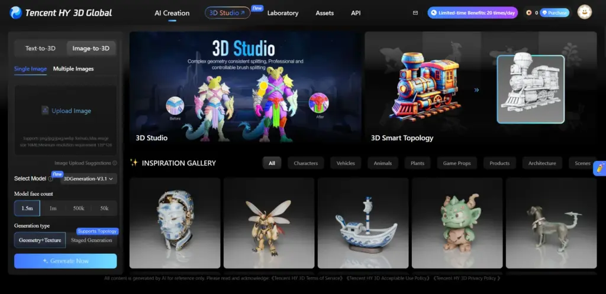Open the mail envelope icon
The image size is (606, 294).
point(415,13)
